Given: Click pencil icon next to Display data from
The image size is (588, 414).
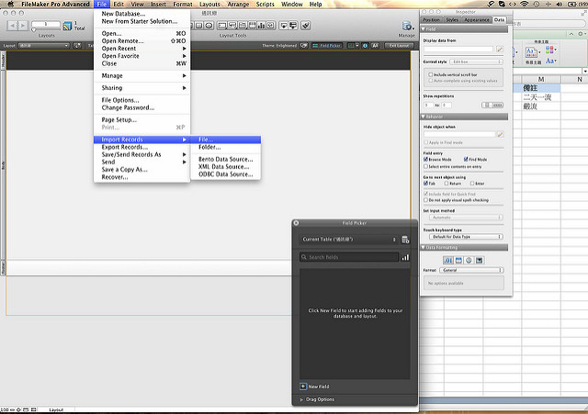Looking at the screenshot, I should pyautogui.click(x=500, y=49).
